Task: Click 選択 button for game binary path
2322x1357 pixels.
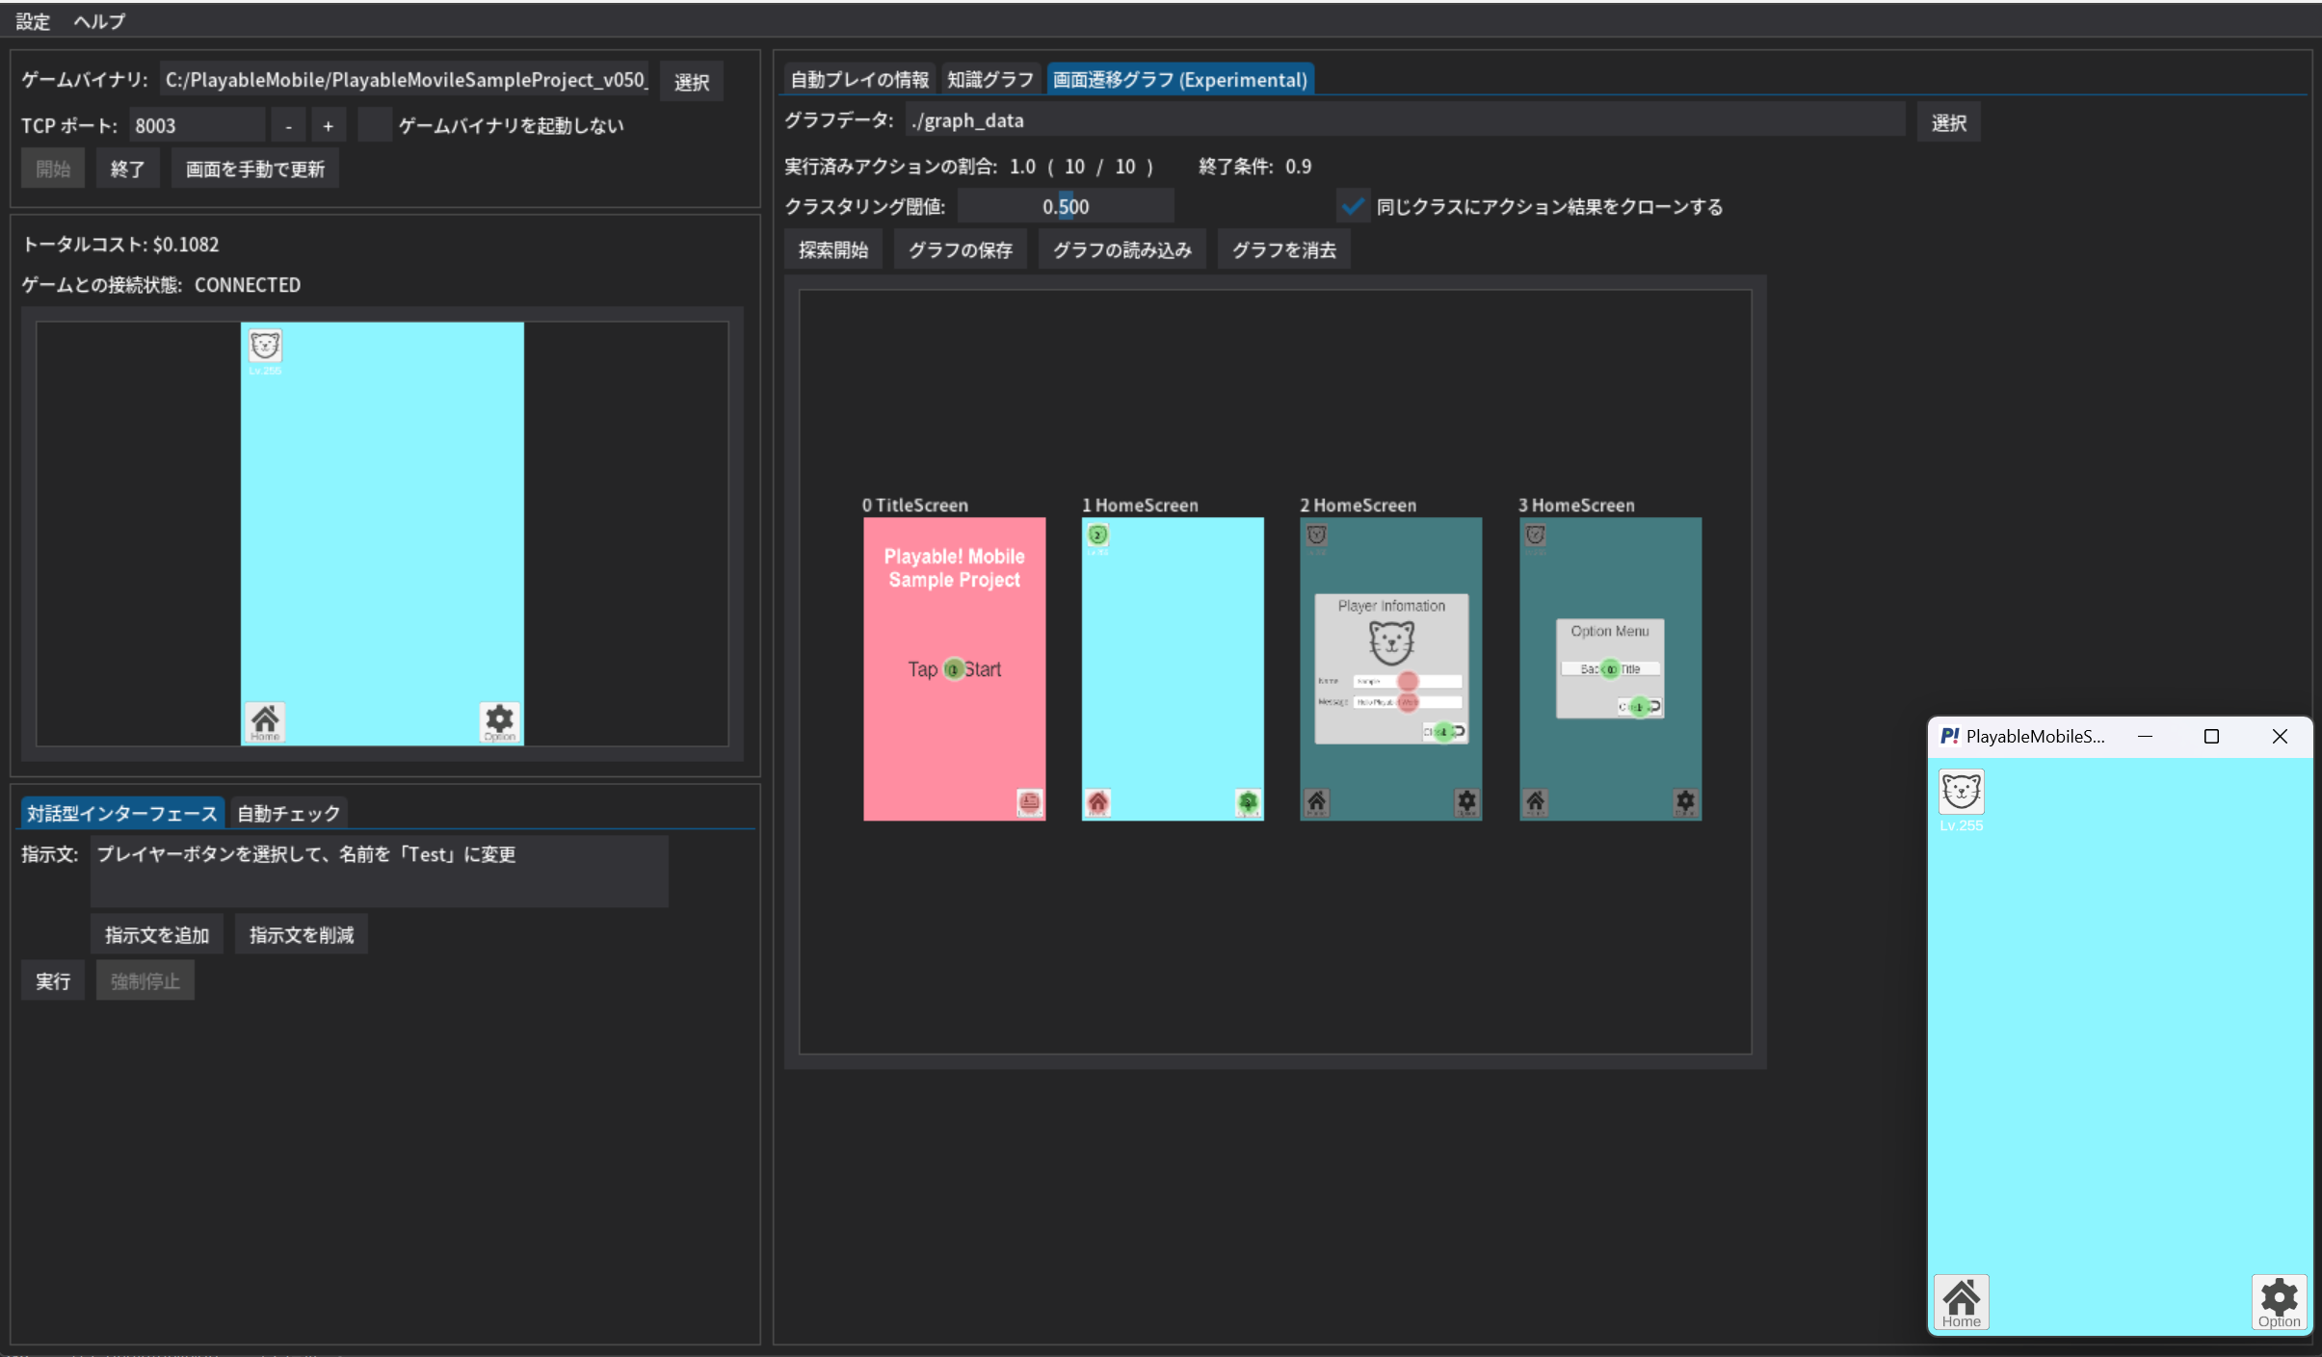Action: [692, 82]
